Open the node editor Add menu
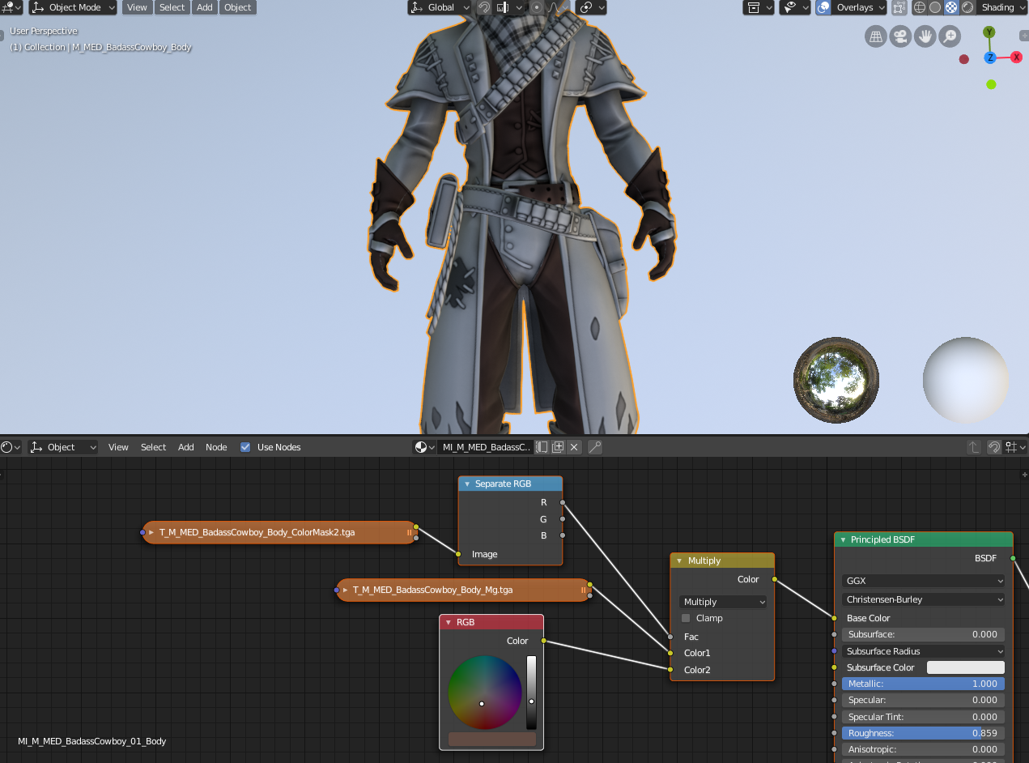The width and height of the screenshot is (1029, 763). 186,447
